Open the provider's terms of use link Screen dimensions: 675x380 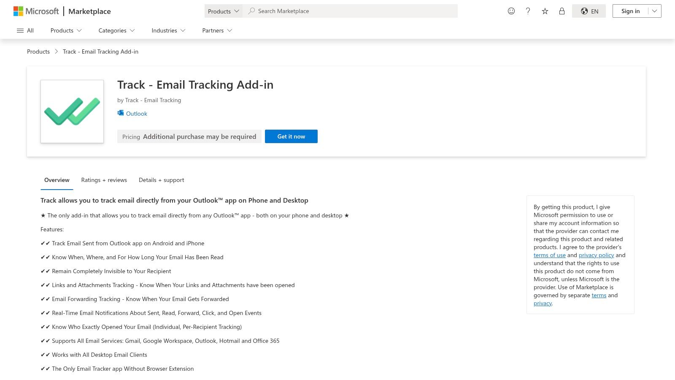(x=550, y=255)
